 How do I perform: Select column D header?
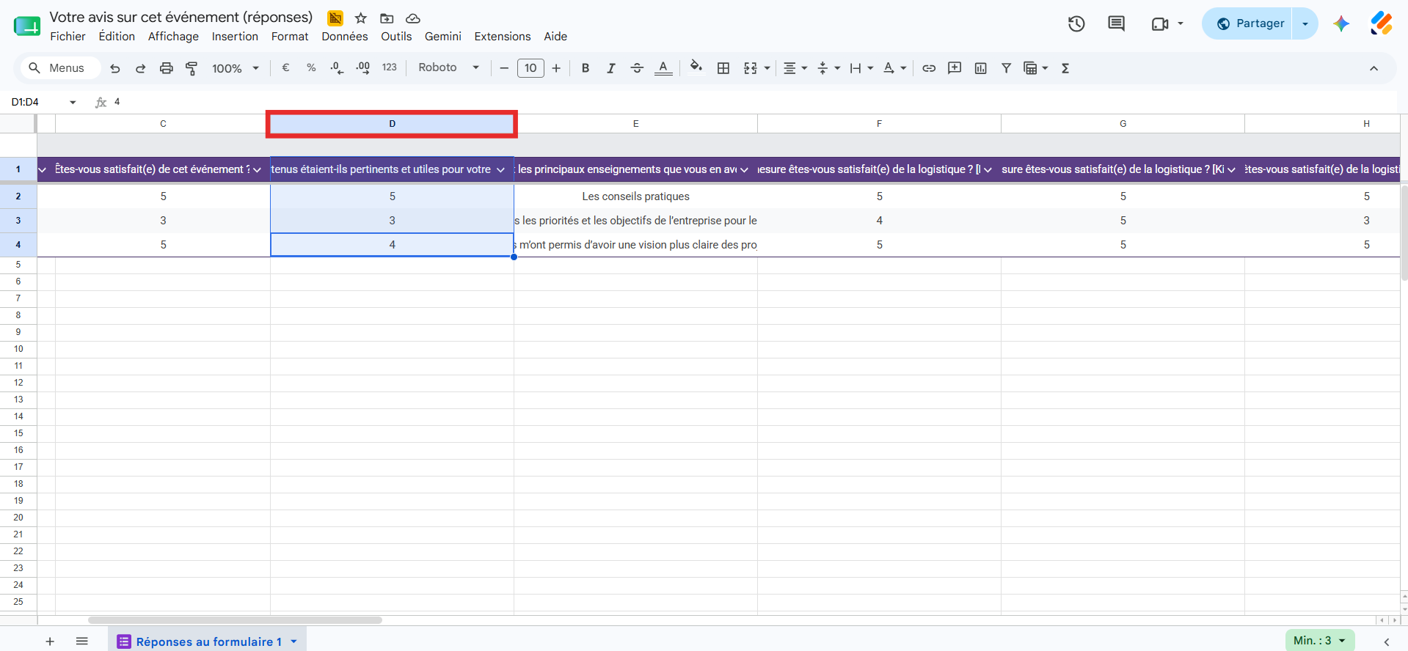pyautogui.click(x=392, y=124)
